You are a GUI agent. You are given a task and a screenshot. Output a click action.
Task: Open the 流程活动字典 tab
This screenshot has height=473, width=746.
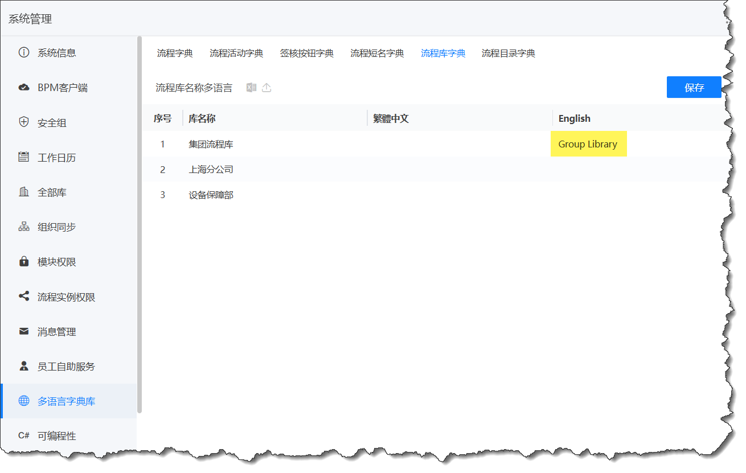(x=237, y=52)
